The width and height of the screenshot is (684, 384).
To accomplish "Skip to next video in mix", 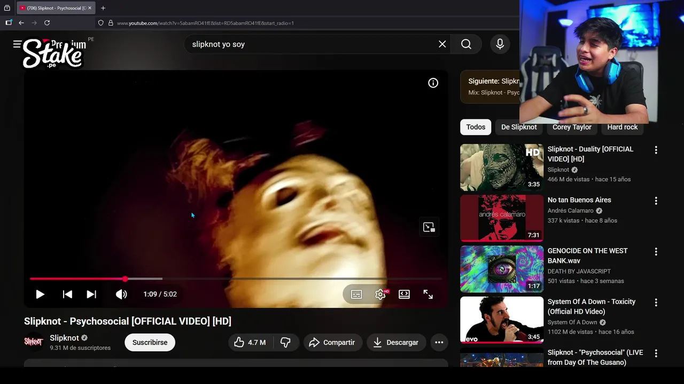I will [91, 294].
